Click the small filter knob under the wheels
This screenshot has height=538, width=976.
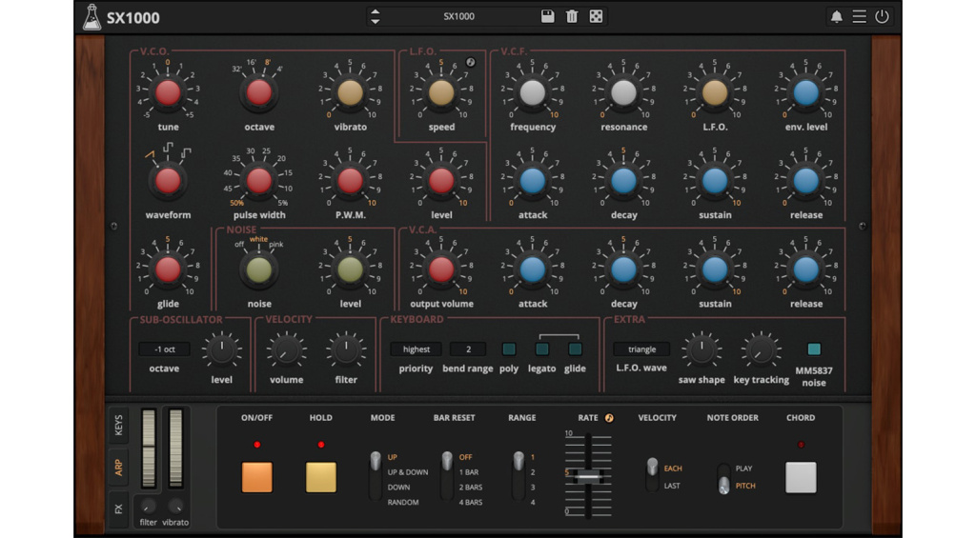pyautogui.click(x=148, y=506)
